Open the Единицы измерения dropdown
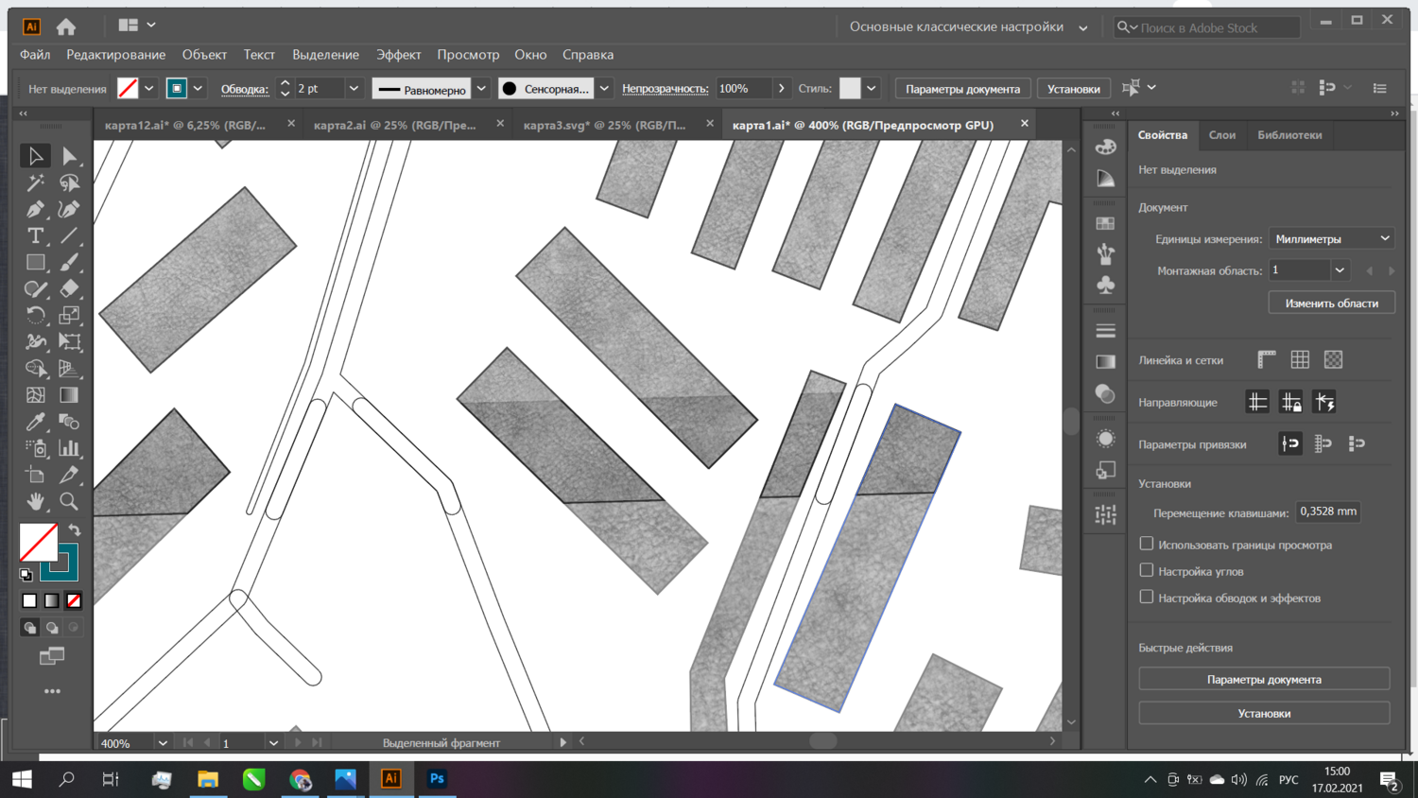The width and height of the screenshot is (1418, 798). pos(1331,238)
